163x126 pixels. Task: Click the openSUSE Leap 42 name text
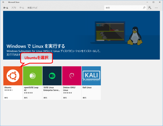pos(31,89)
